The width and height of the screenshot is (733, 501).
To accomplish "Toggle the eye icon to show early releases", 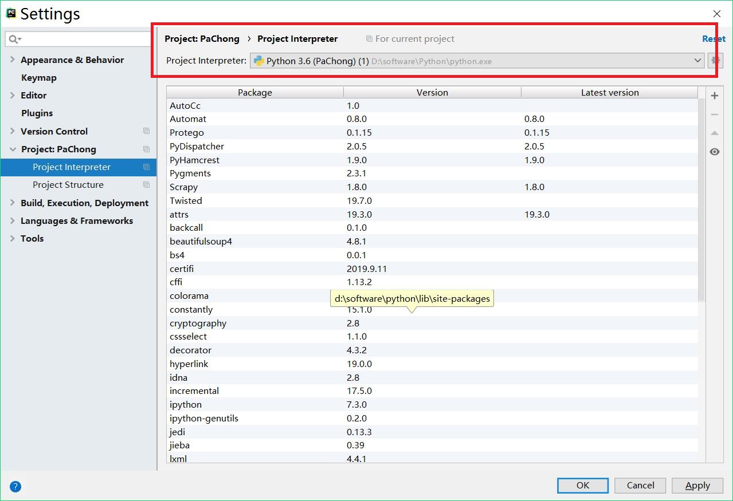I will point(714,152).
